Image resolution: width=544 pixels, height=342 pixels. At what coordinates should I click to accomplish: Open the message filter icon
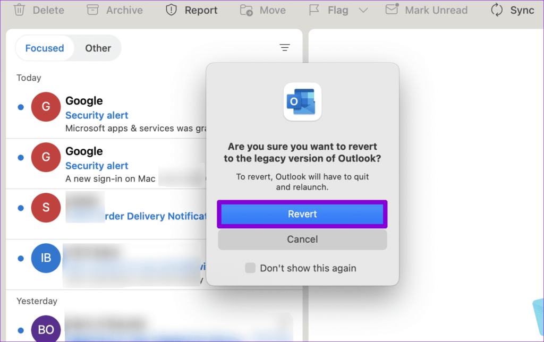click(x=285, y=47)
